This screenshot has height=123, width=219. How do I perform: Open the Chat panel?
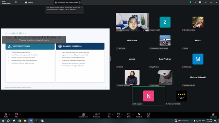coord(109,115)
